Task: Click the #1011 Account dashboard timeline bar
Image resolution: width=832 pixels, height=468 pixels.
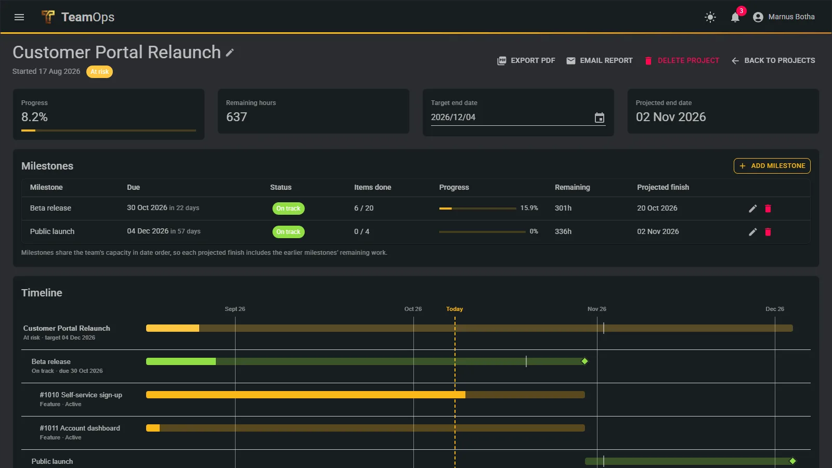Action: coord(366,428)
